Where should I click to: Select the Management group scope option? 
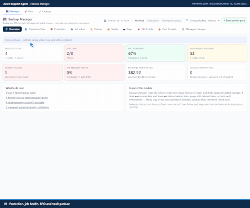click(172, 21)
